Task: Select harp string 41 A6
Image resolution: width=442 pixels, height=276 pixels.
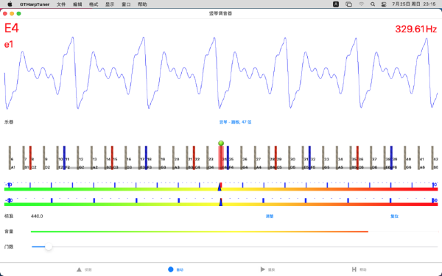Action: (x=418, y=158)
